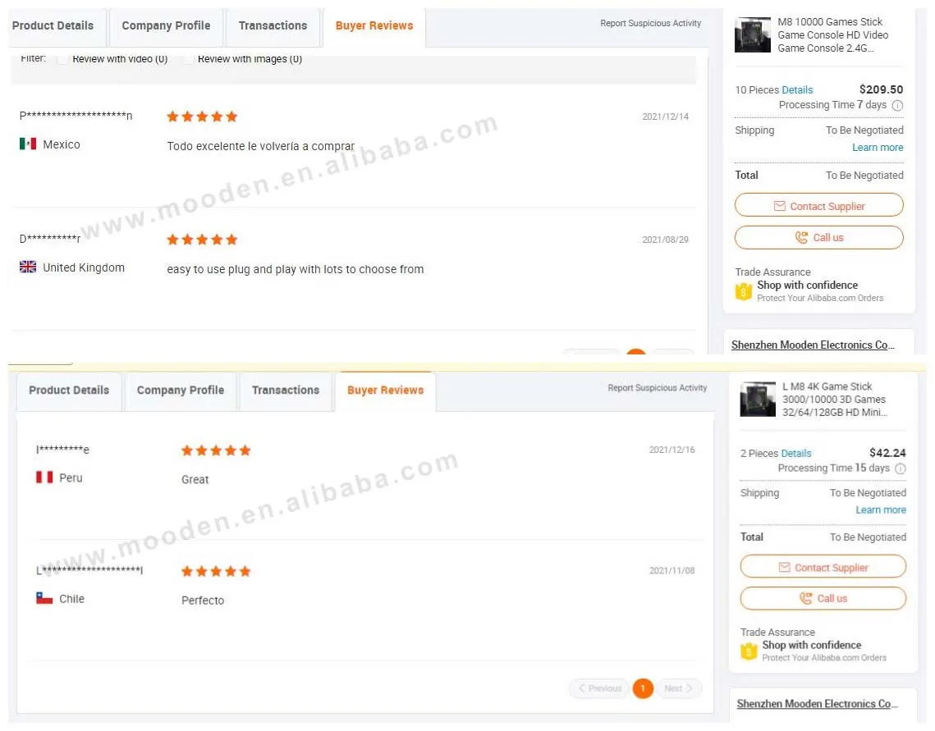Click the upper Contact Supplier button
Image resolution: width=935 pixels, height=731 pixels.
click(x=818, y=206)
